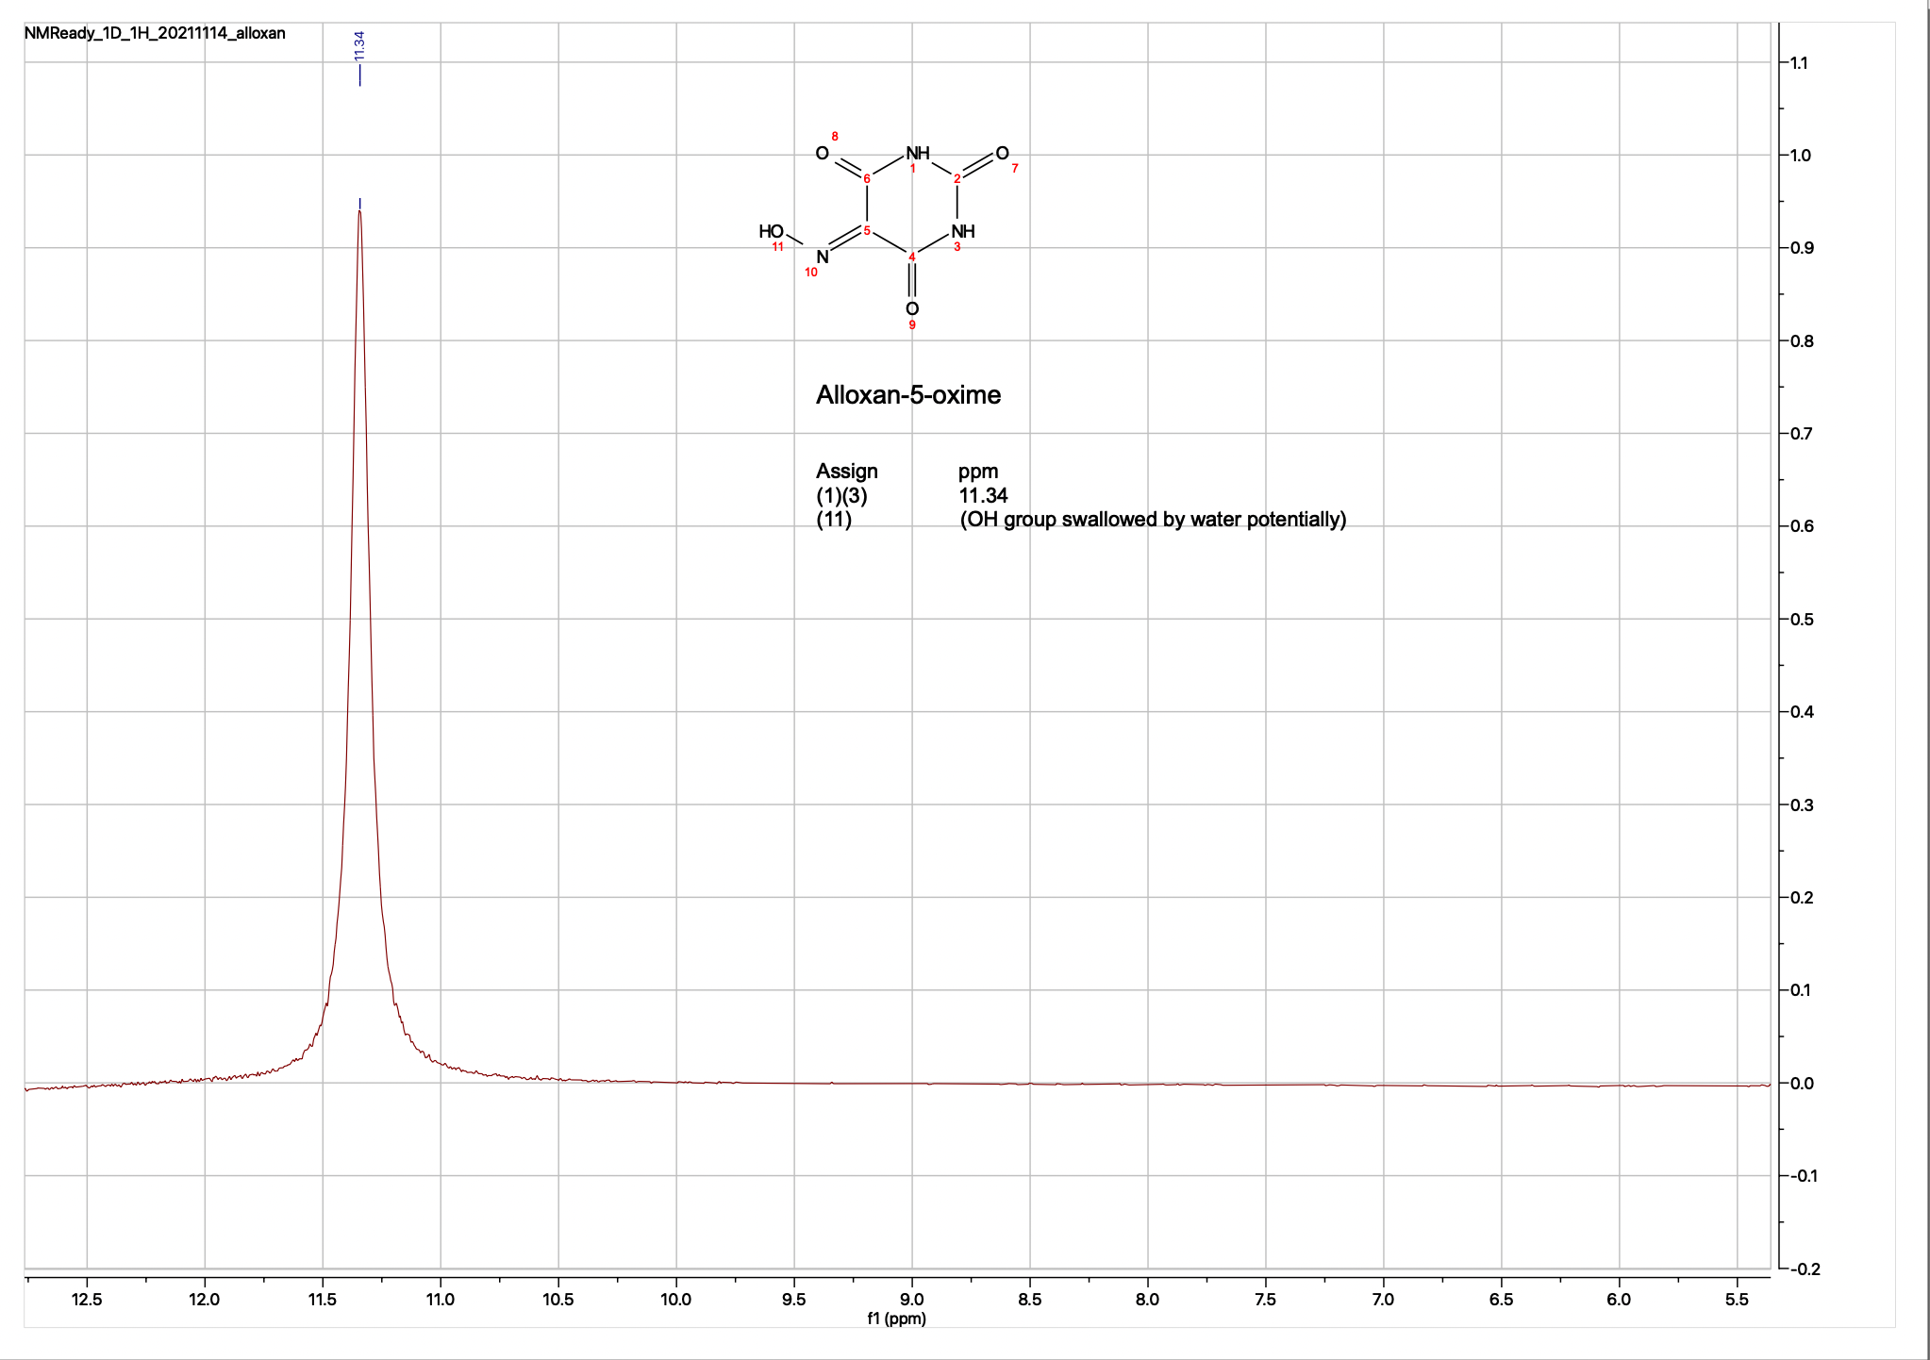
Task: Click the HO group in the molecule
Action: pyautogui.click(x=771, y=231)
